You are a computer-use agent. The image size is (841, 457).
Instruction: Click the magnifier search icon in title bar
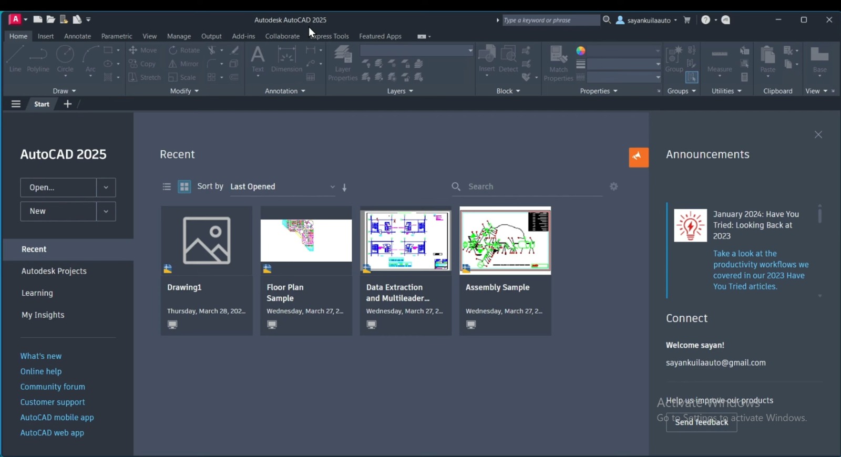(x=607, y=20)
